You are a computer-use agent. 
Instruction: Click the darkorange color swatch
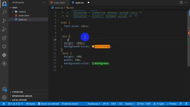click(93, 46)
